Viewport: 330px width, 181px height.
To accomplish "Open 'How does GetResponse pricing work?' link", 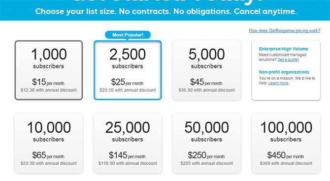I will coord(285,30).
